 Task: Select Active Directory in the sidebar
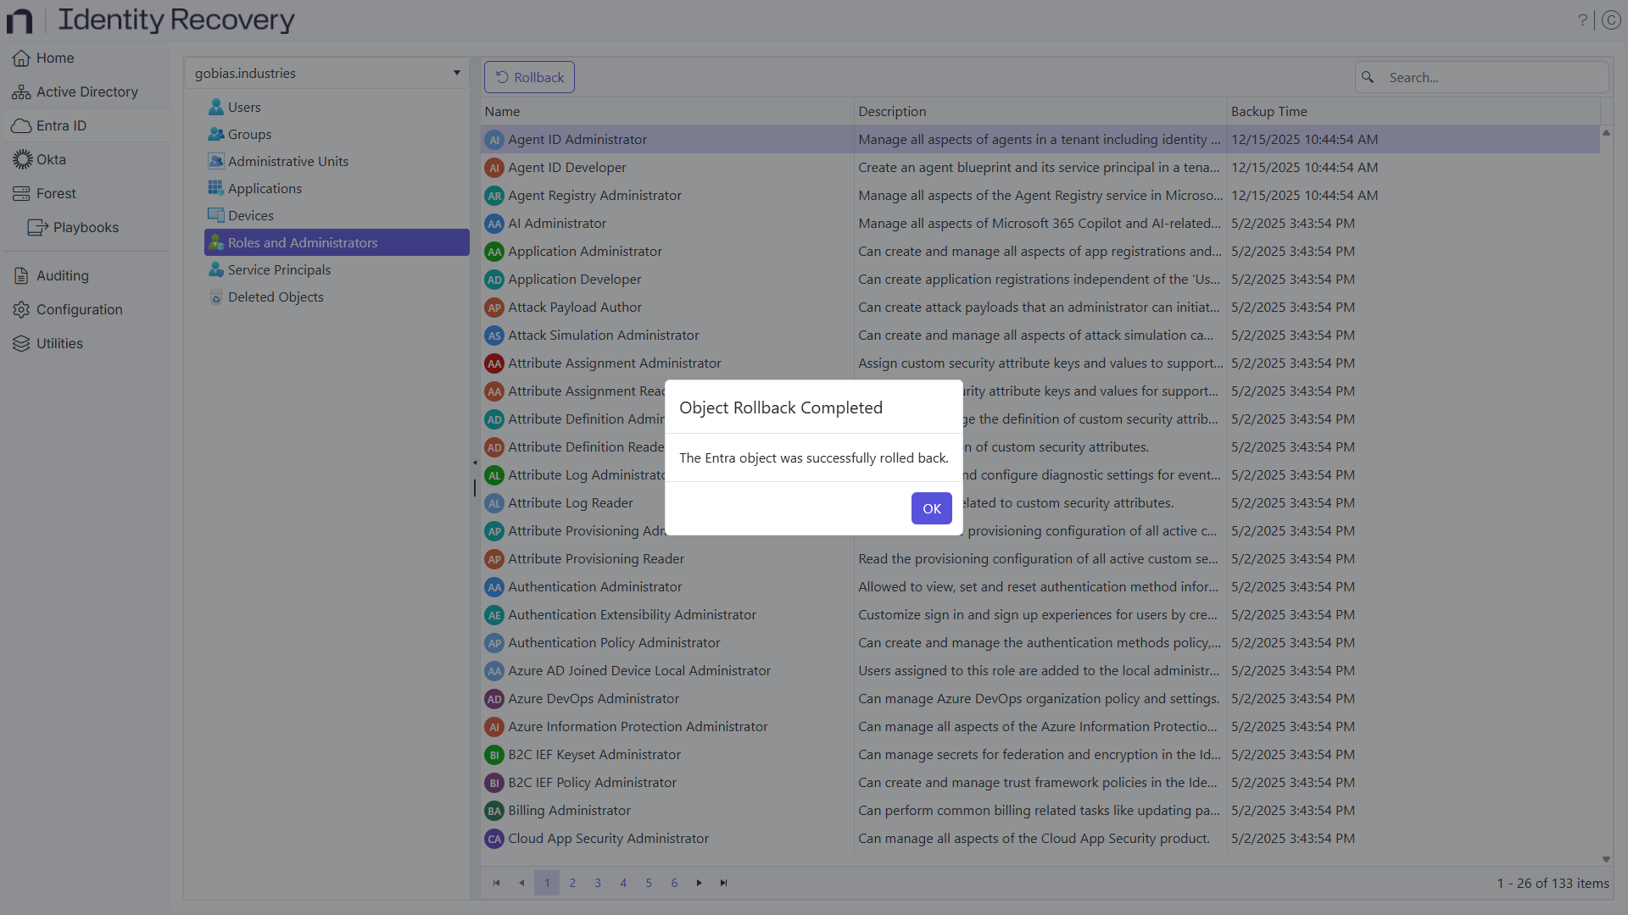85,91
